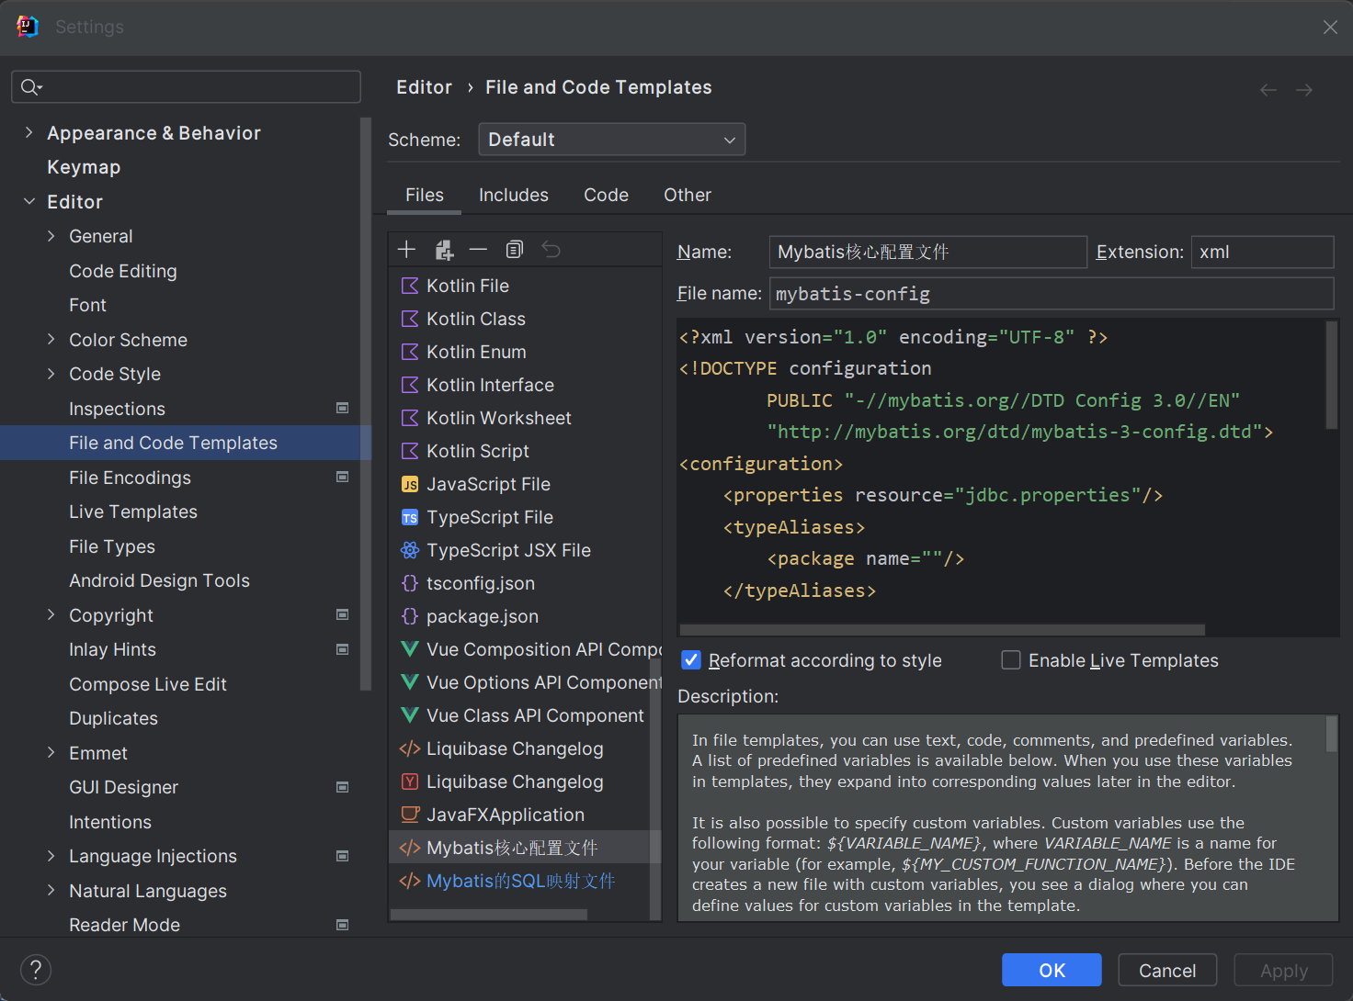The width and height of the screenshot is (1353, 1001).
Task: Click the JavaScript File JS icon
Action: tap(410, 484)
